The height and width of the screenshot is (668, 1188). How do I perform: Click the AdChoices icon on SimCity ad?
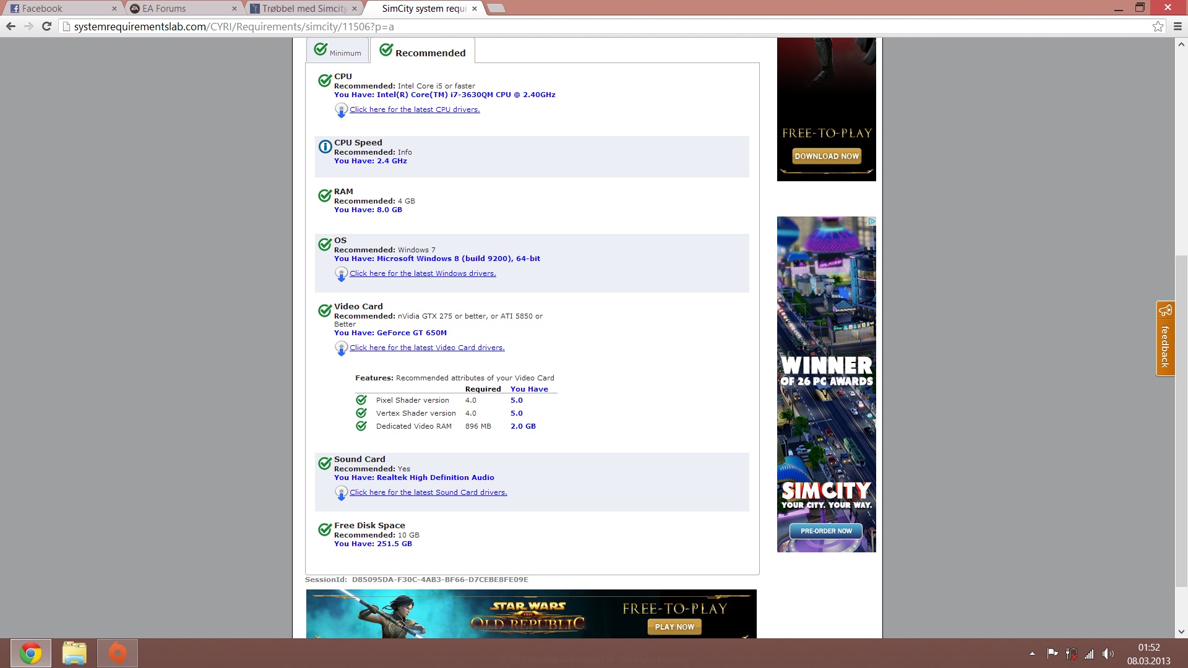point(871,221)
